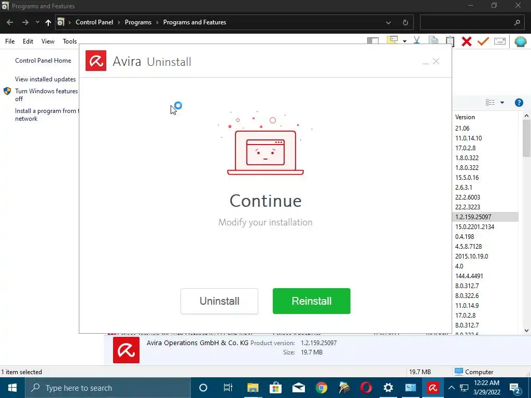This screenshot has height=398, width=531.
Task: Click the Uninstall button in Avira dialog
Action: [219, 301]
